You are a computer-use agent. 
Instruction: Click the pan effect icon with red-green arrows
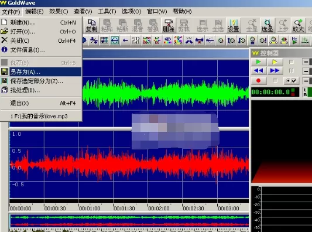point(284,40)
